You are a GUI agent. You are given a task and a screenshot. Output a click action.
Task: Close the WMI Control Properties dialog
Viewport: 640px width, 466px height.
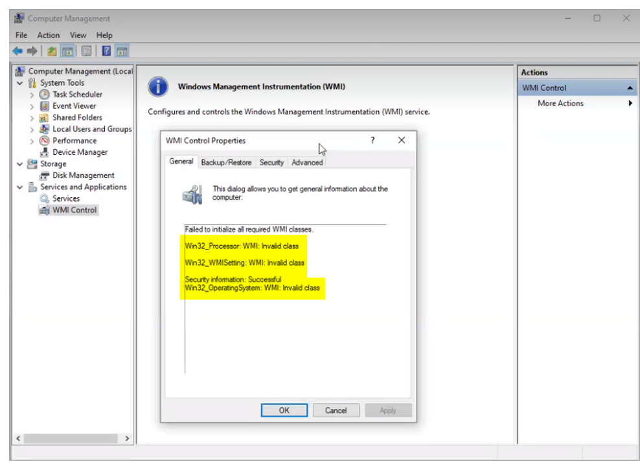tap(402, 141)
